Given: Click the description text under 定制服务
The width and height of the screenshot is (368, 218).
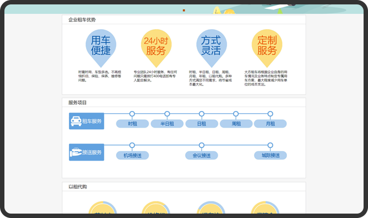Looking at the screenshot, I should tap(266, 78).
